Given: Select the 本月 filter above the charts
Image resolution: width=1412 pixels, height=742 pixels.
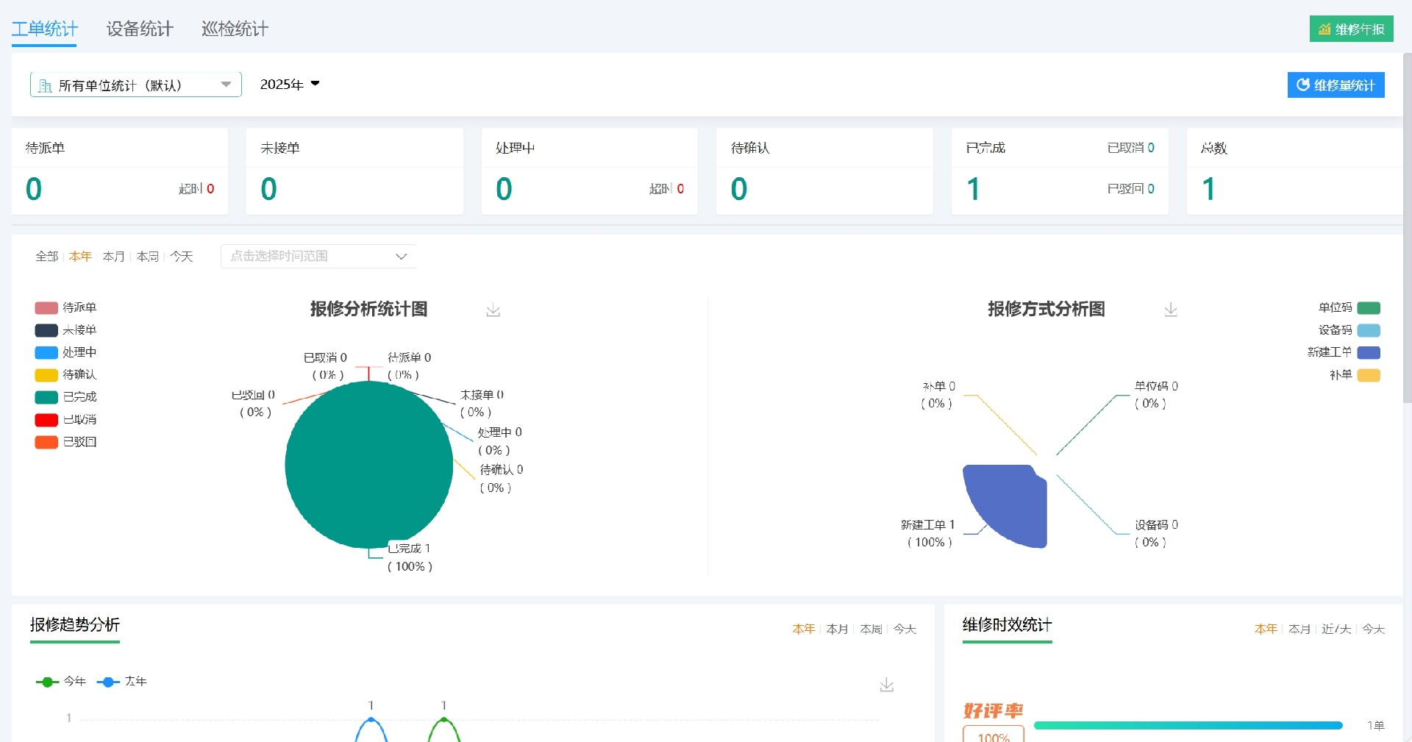Looking at the screenshot, I should tap(113, 256).
